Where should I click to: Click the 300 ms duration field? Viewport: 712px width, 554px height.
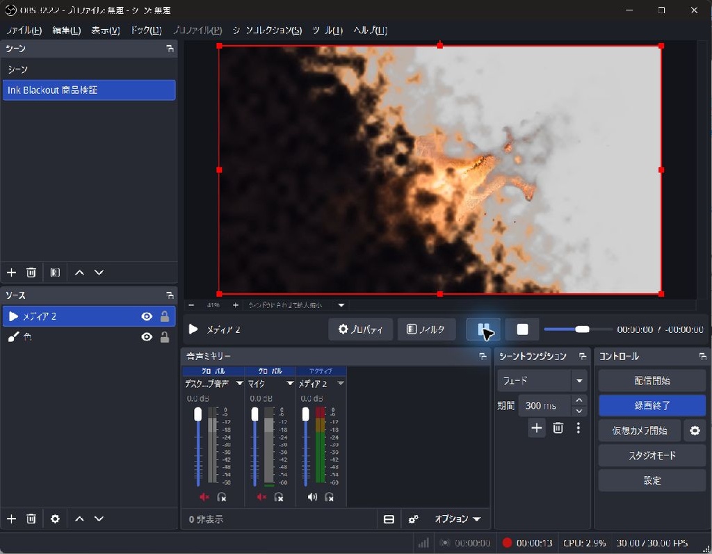click(545, 405)
